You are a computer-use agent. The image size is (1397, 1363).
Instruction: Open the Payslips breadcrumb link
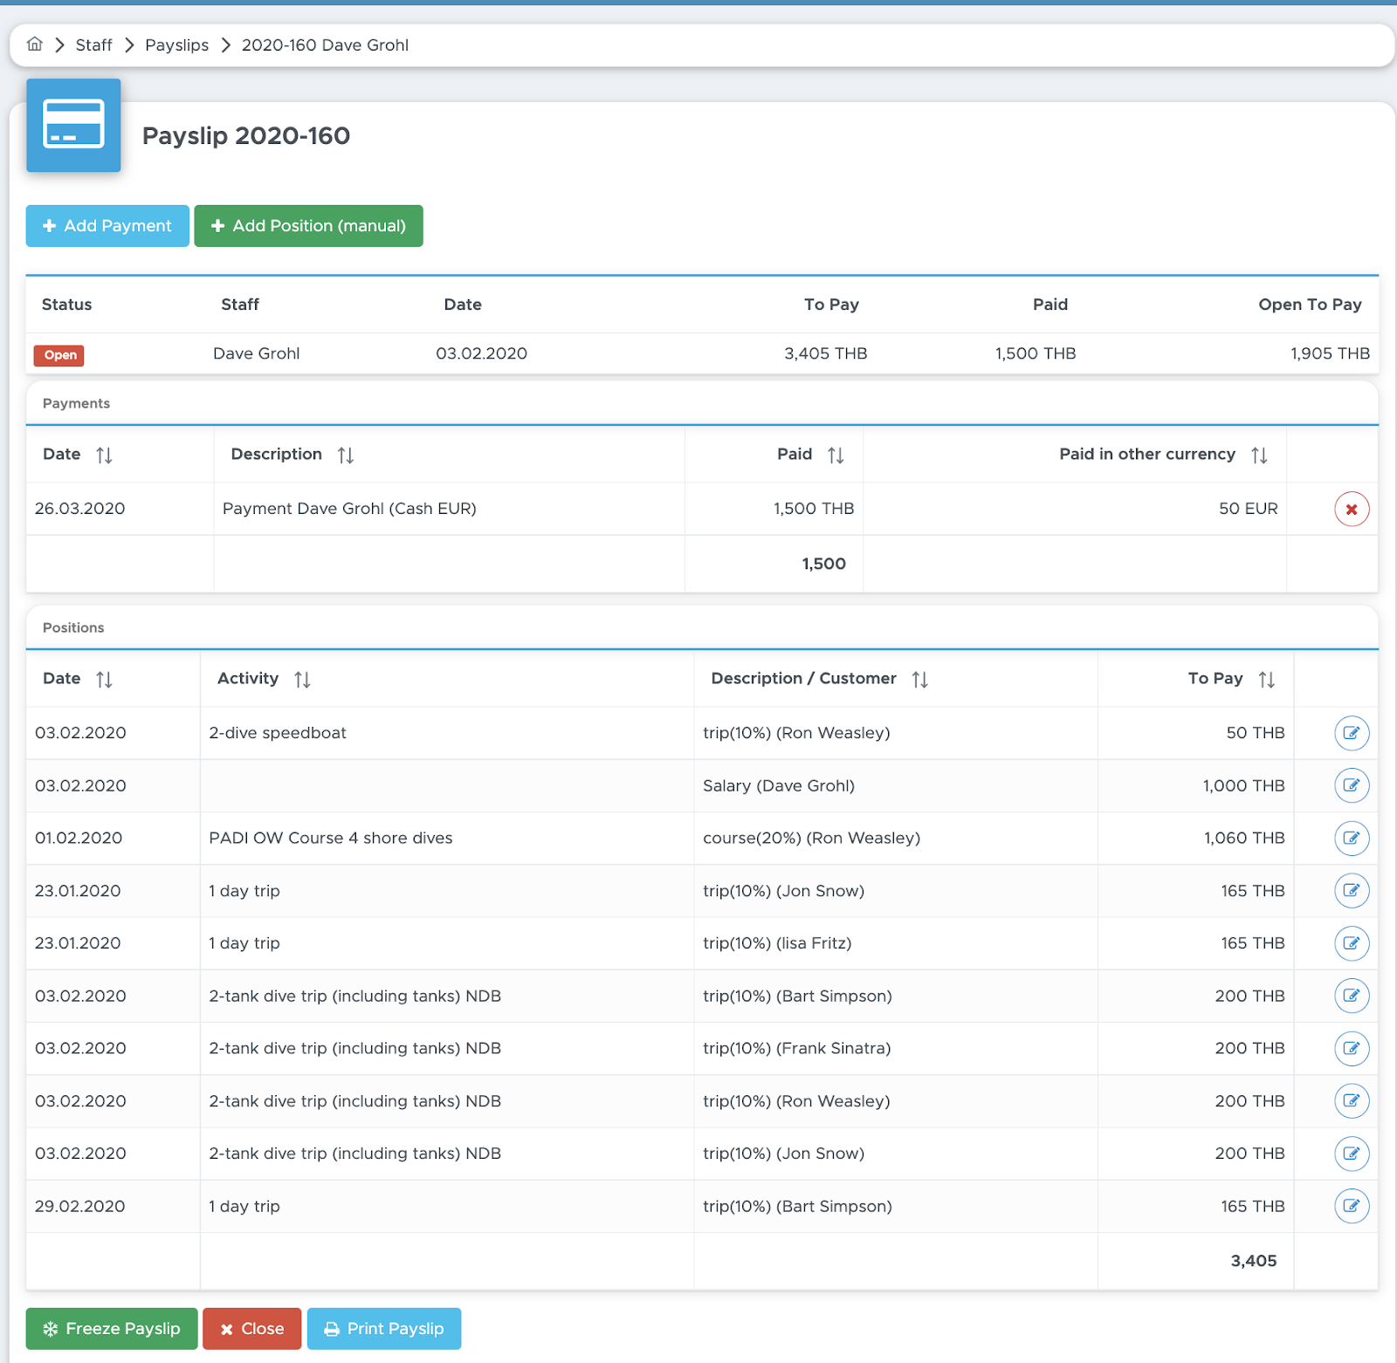176,45
